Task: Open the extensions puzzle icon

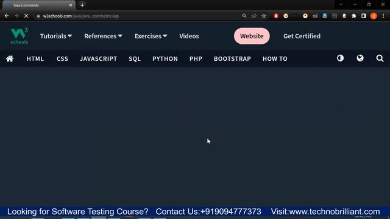Action: [x=354, y=16]
